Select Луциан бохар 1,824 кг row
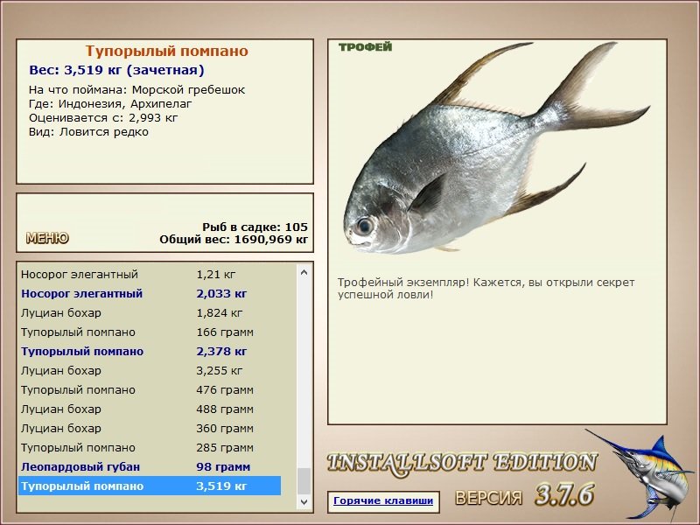The height and width of the screenshot is (525, 700). click(x=150, y=313)
